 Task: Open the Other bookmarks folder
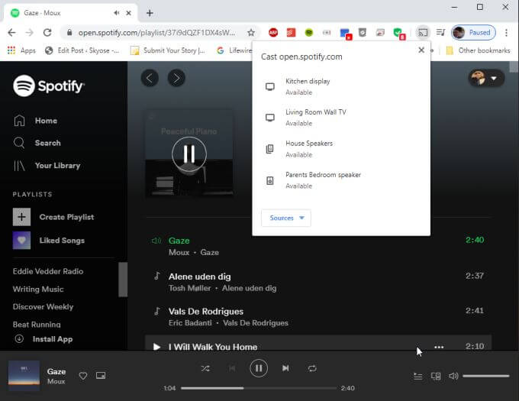pos(478,50)
